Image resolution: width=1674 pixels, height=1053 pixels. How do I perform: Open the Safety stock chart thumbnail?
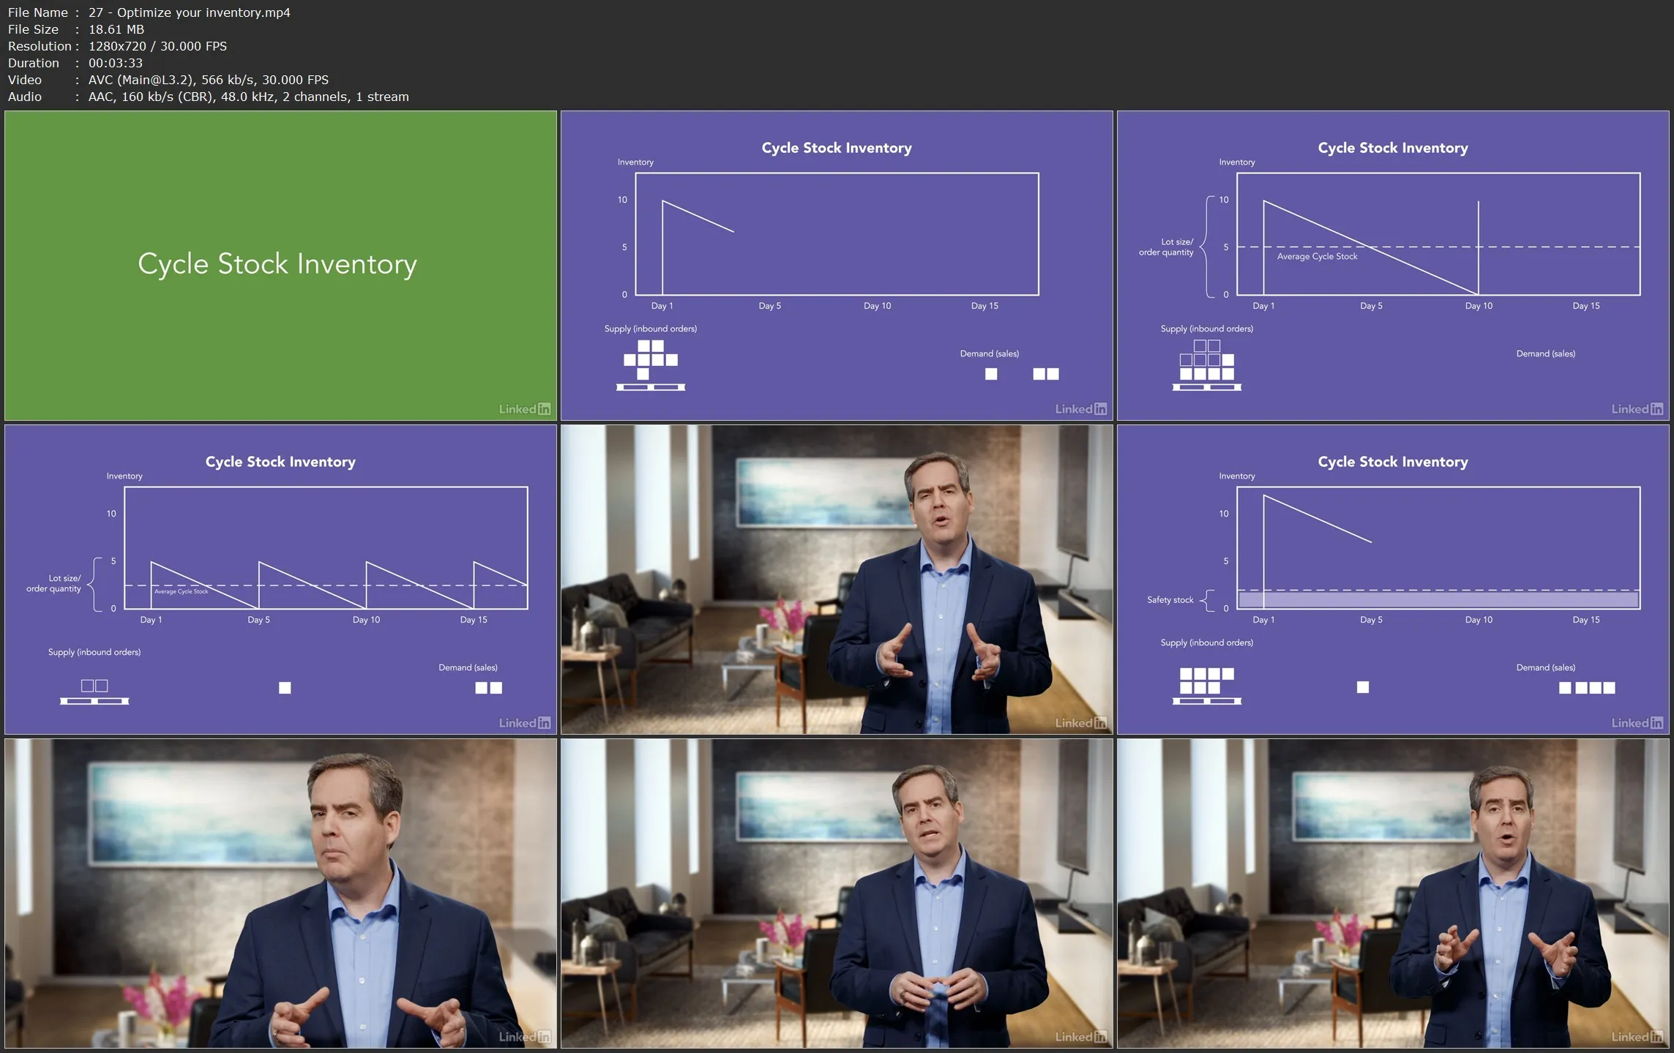click(1393, 580)
